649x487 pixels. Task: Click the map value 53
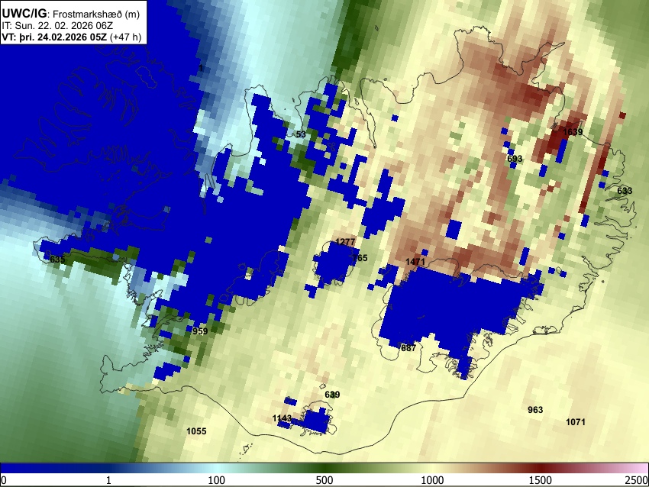tap(301, 134)
